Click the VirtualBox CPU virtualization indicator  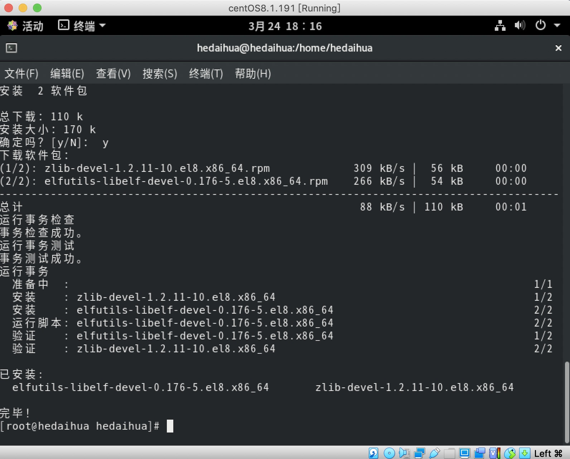(494, 453)
